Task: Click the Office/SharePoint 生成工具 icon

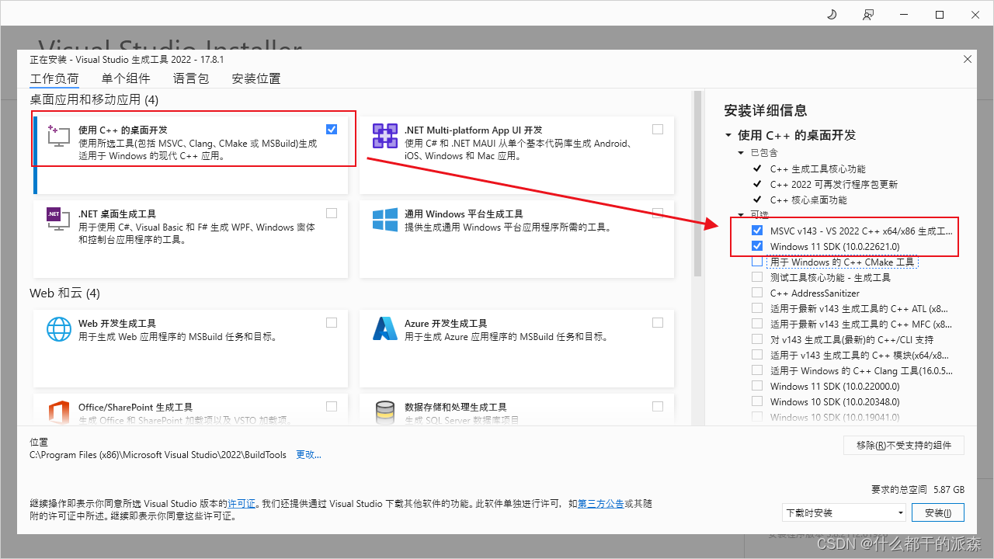Action: [59, 411]
